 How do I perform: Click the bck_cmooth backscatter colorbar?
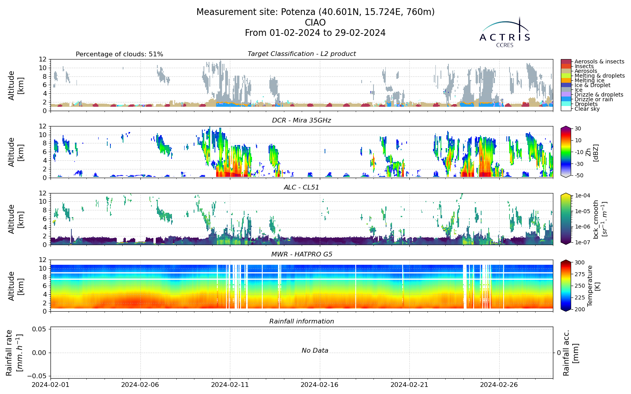coord(566,219)
